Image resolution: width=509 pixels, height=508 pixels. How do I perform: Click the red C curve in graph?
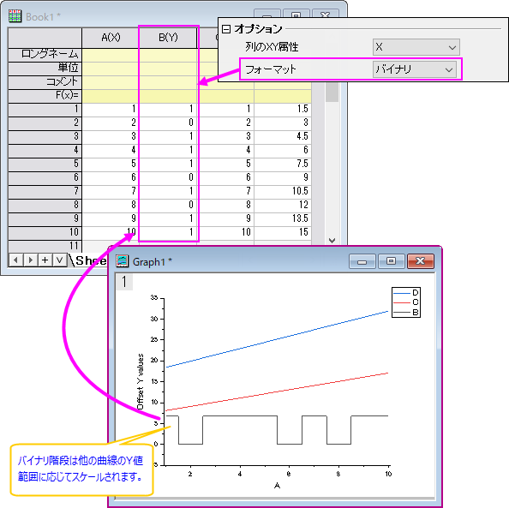tap(277, 391)
